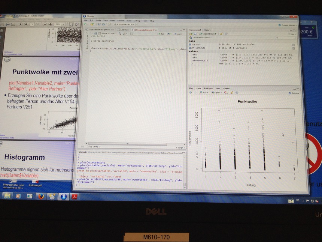The height and width of the screenshot is (242, 322).
Task: Go to previous page in Adobe Reader
Action: [21, 24]
